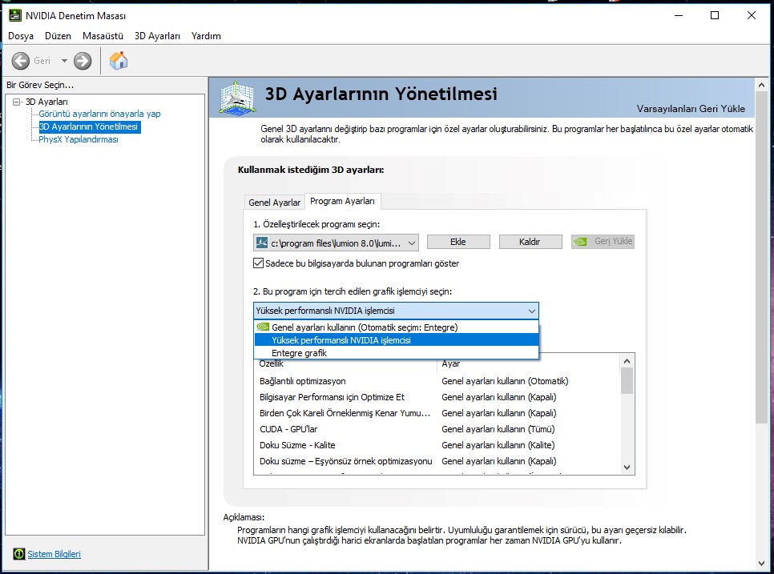Open the Dosya menu
The image size is (774, 574).
(x=21, y=36)
